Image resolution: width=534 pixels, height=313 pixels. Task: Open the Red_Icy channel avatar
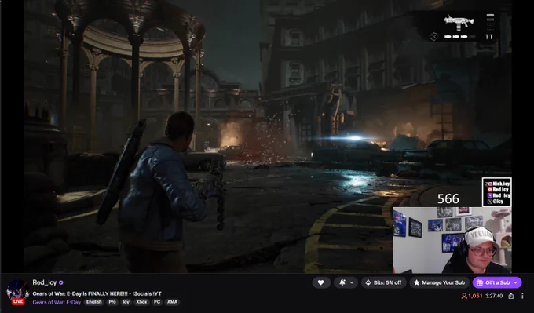click(x=18, y=292)
